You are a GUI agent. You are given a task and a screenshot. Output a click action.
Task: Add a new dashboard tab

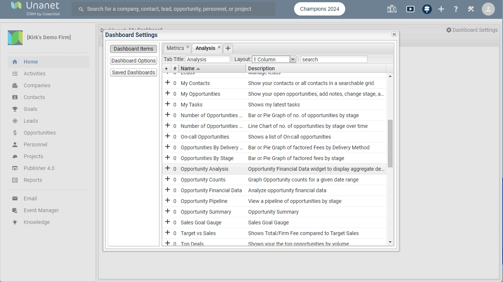228,48
